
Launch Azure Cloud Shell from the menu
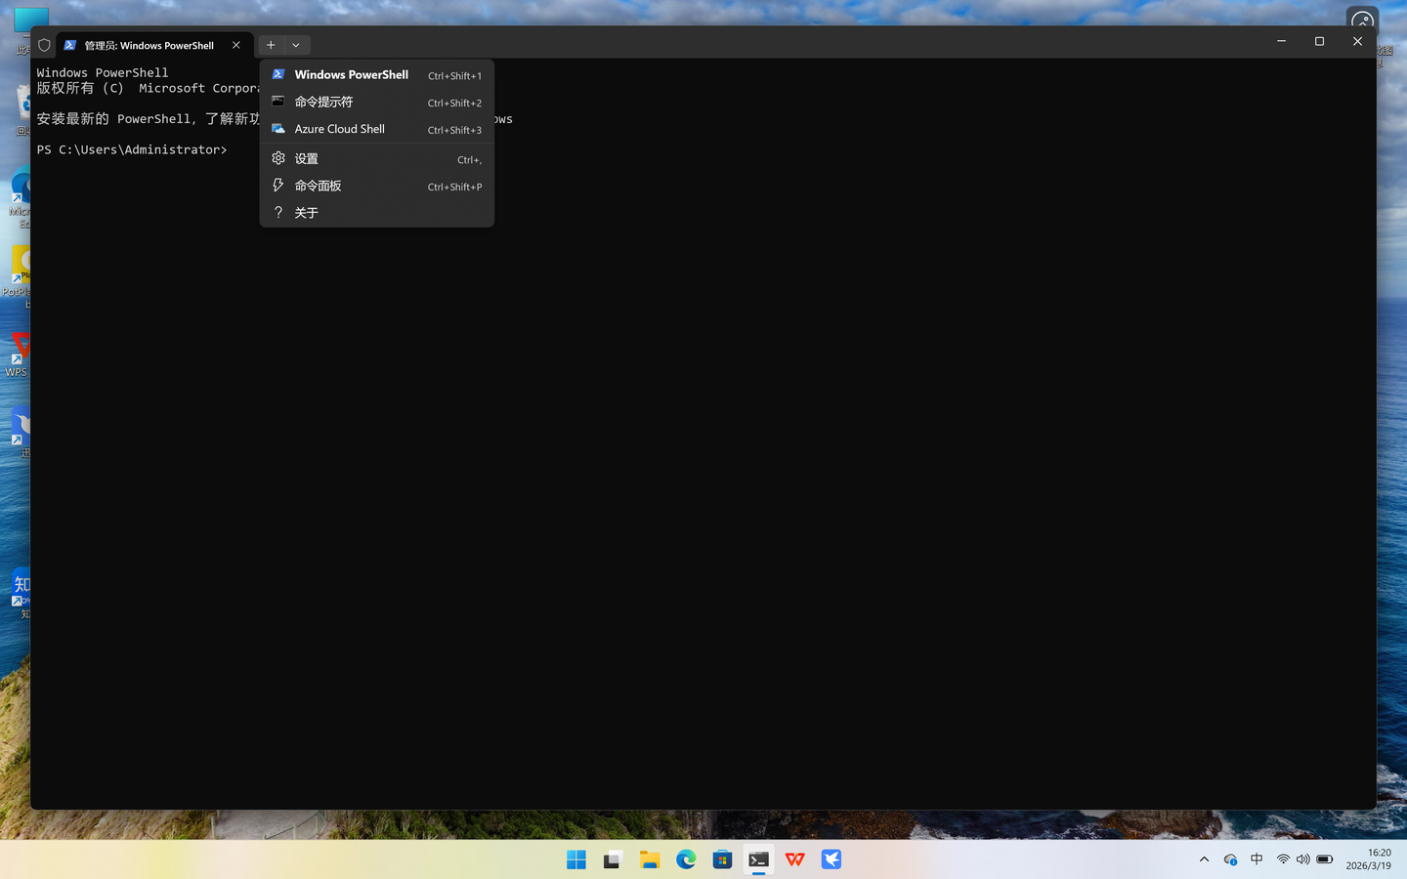click(376, 129)
